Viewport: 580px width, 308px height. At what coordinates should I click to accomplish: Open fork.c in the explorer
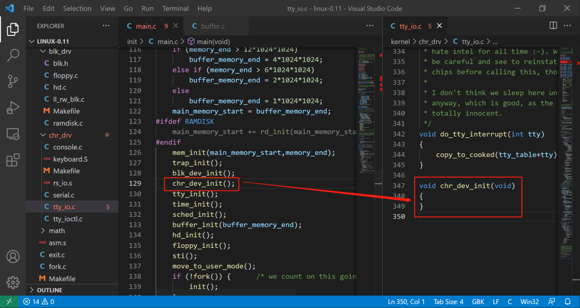click(x=72, y=267)
